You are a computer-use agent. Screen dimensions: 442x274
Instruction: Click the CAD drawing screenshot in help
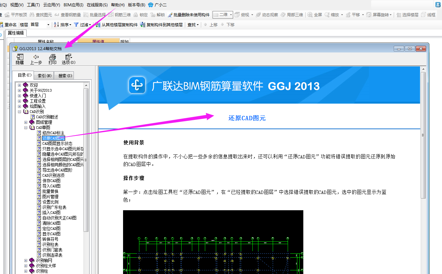click(x=213, y=242)
